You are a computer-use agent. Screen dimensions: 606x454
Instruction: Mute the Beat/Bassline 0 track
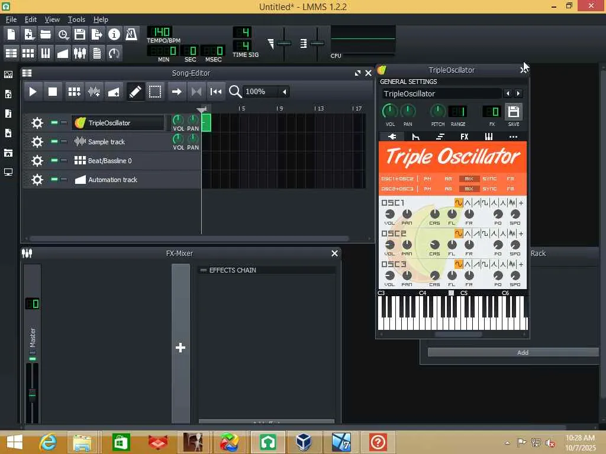coord(54,160)
